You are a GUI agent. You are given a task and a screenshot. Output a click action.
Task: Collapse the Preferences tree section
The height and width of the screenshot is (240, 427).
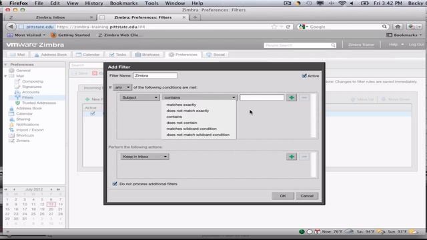point(5,65)
